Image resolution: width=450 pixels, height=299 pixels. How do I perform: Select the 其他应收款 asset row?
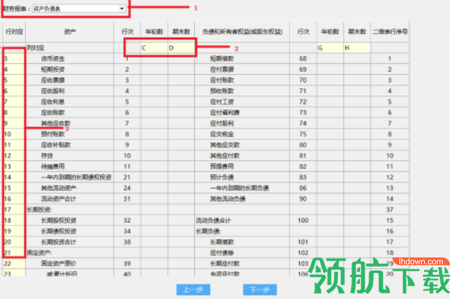point(56,123)
